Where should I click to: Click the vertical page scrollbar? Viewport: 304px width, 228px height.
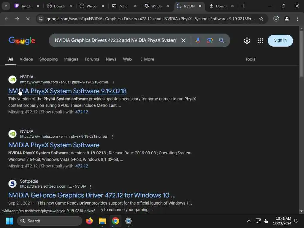click(x=301, y=53)
